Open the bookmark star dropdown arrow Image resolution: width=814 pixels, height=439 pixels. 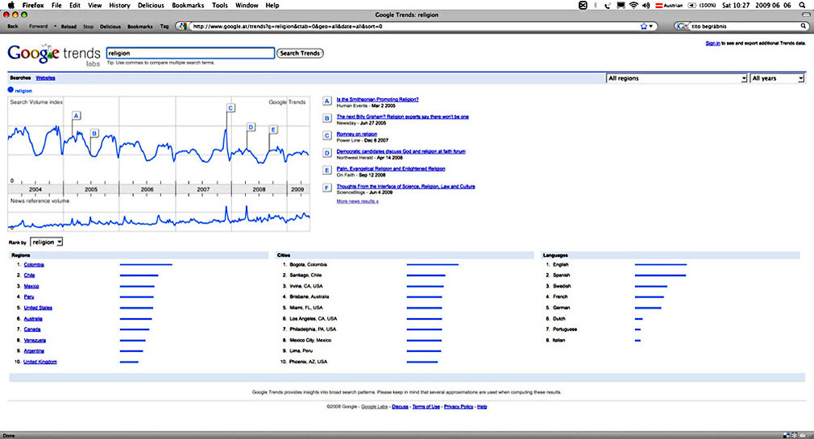651,26
